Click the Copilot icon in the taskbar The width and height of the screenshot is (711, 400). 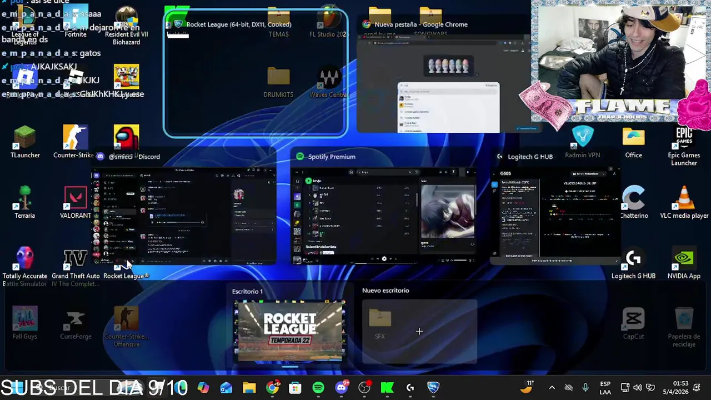pos(203,387)
